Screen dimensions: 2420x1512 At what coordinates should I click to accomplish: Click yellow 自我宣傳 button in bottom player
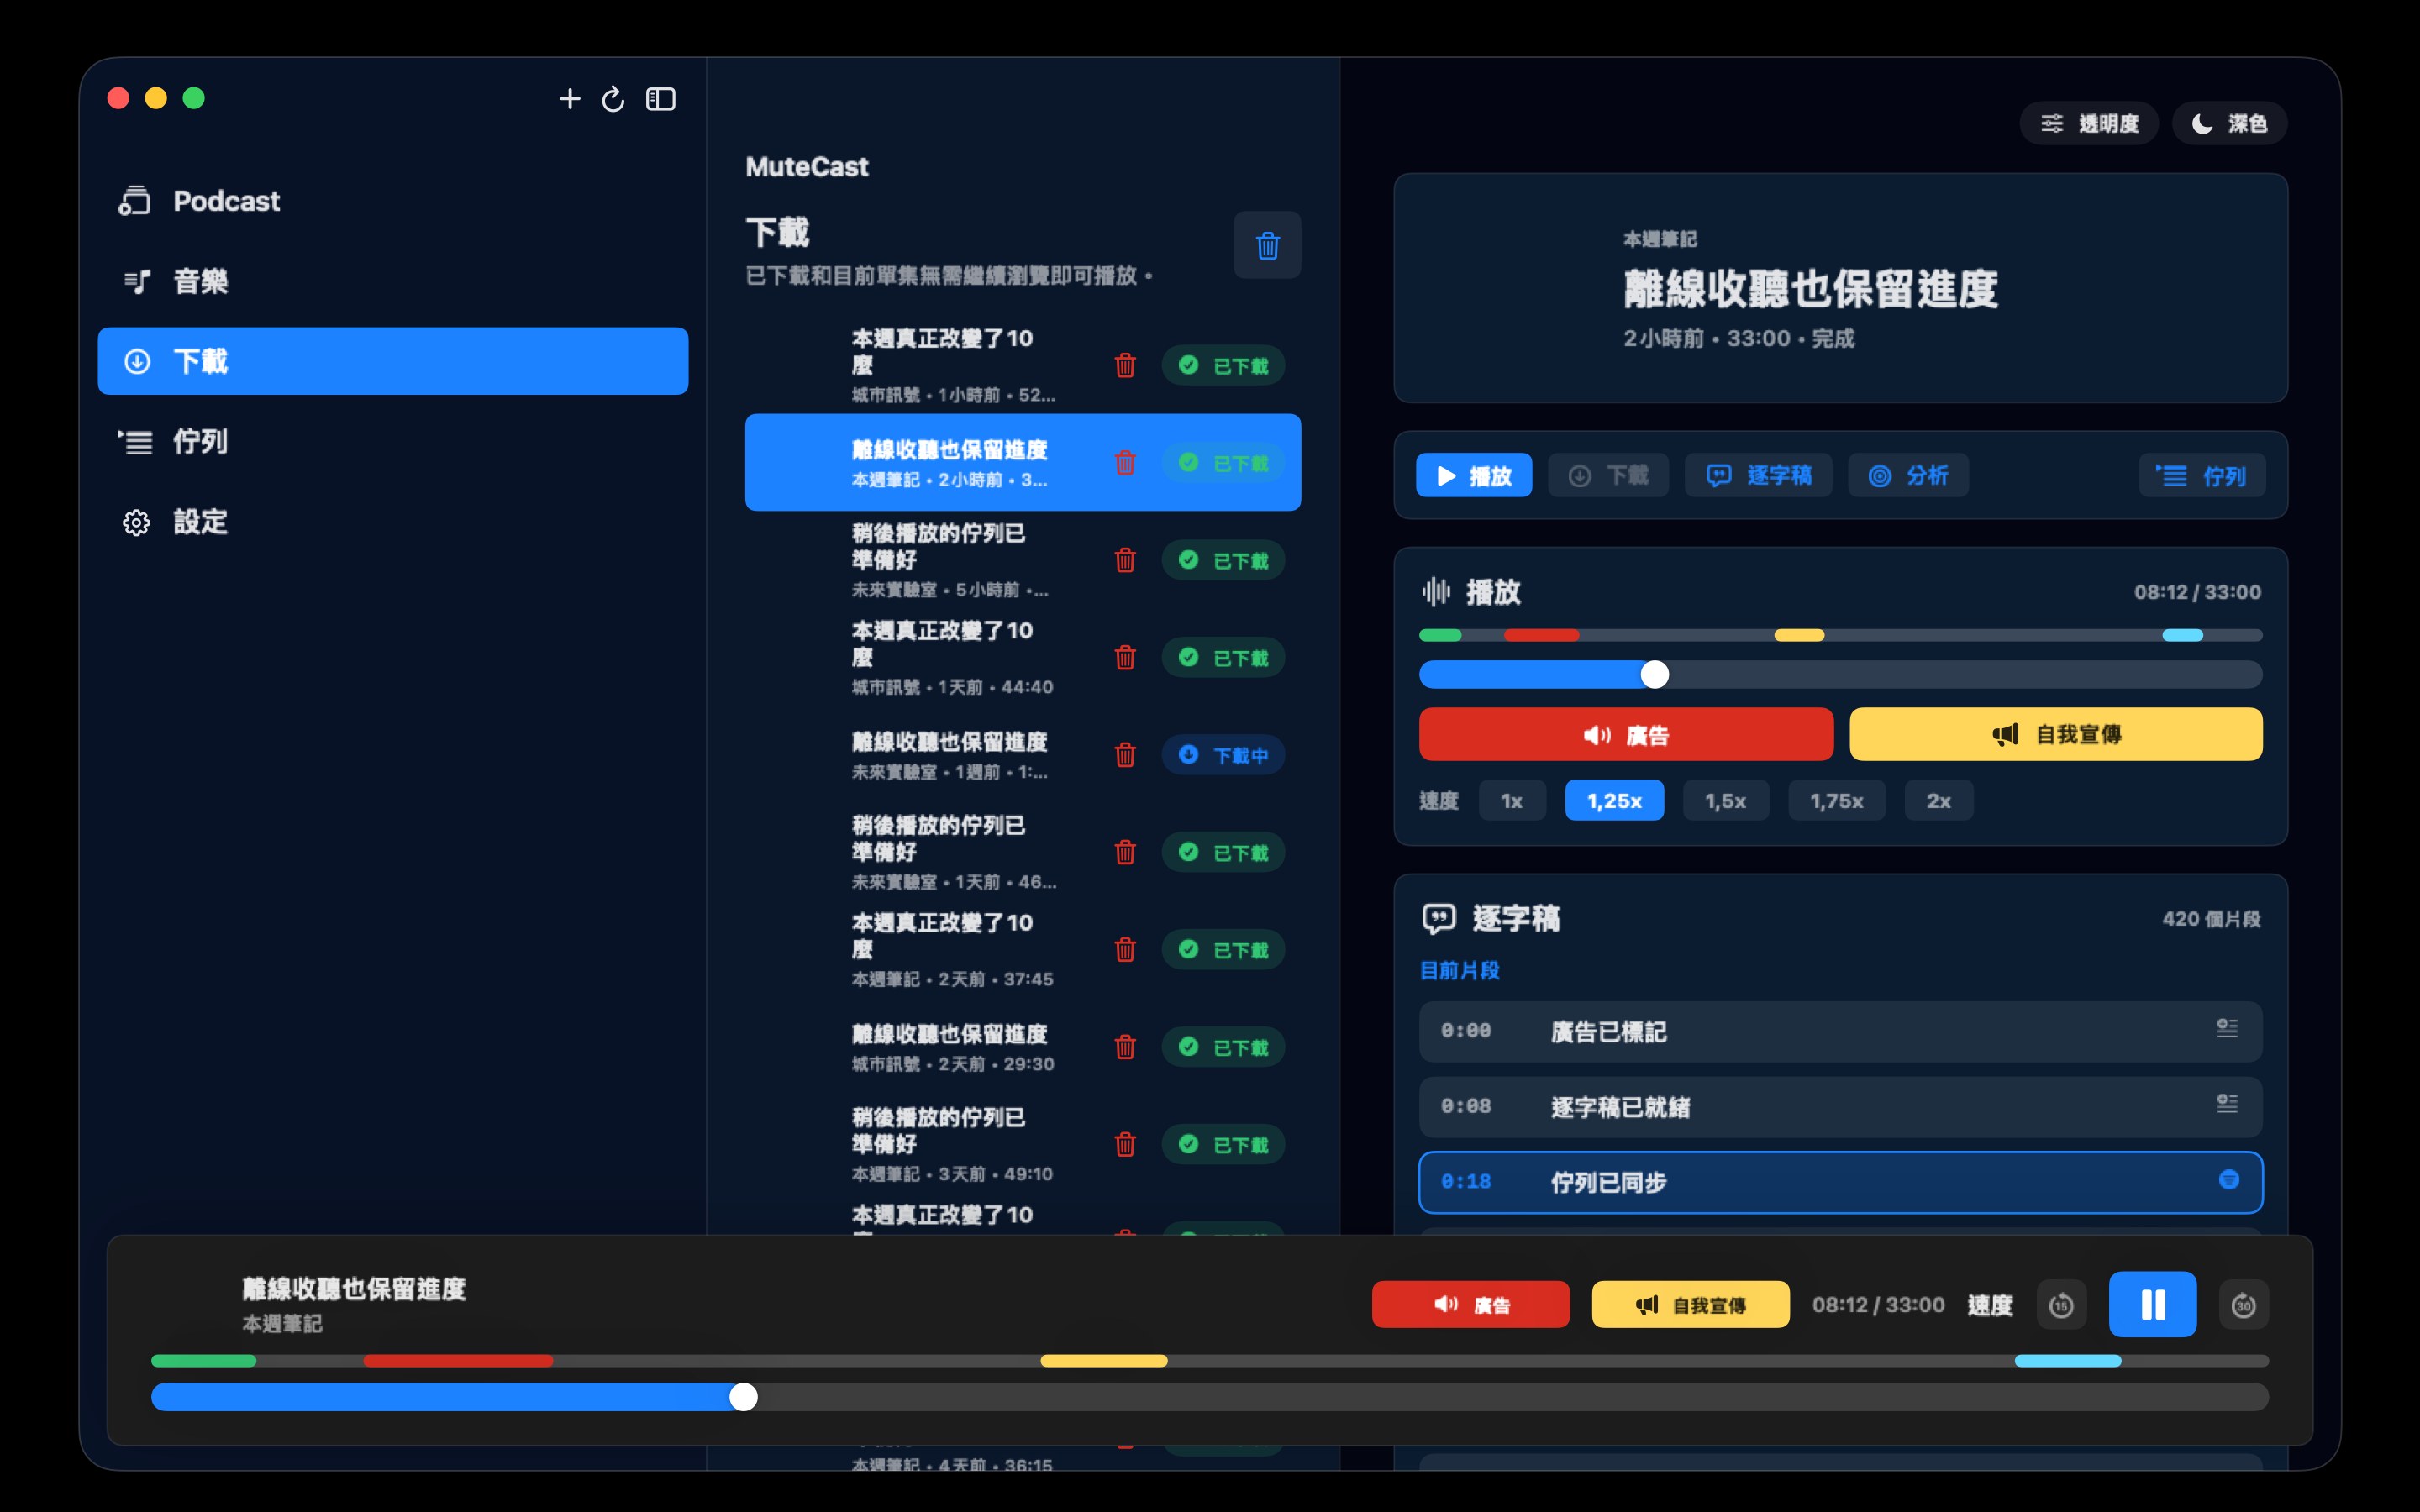1690,1305
